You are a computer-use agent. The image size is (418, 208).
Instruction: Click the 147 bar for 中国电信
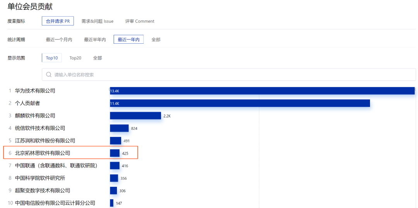click(111, 203)
